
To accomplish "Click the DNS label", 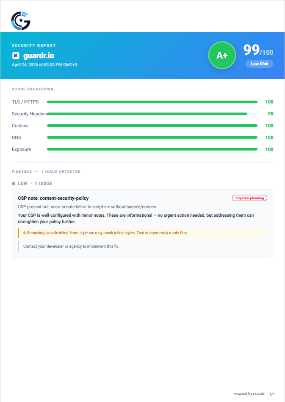I will click(x=17, y=137).
